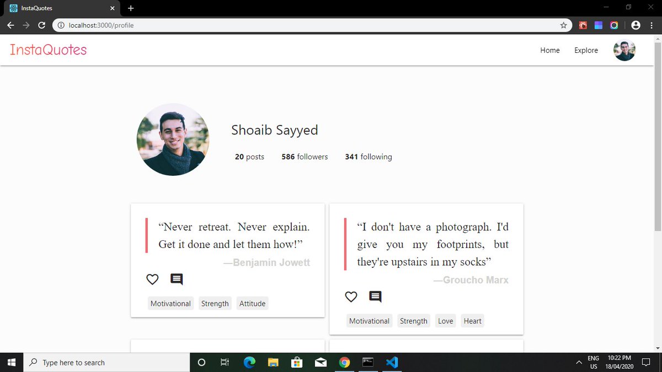
Task: Click the scrollbar down arrow
Action: pyautogui.click(x=657, y=348)
